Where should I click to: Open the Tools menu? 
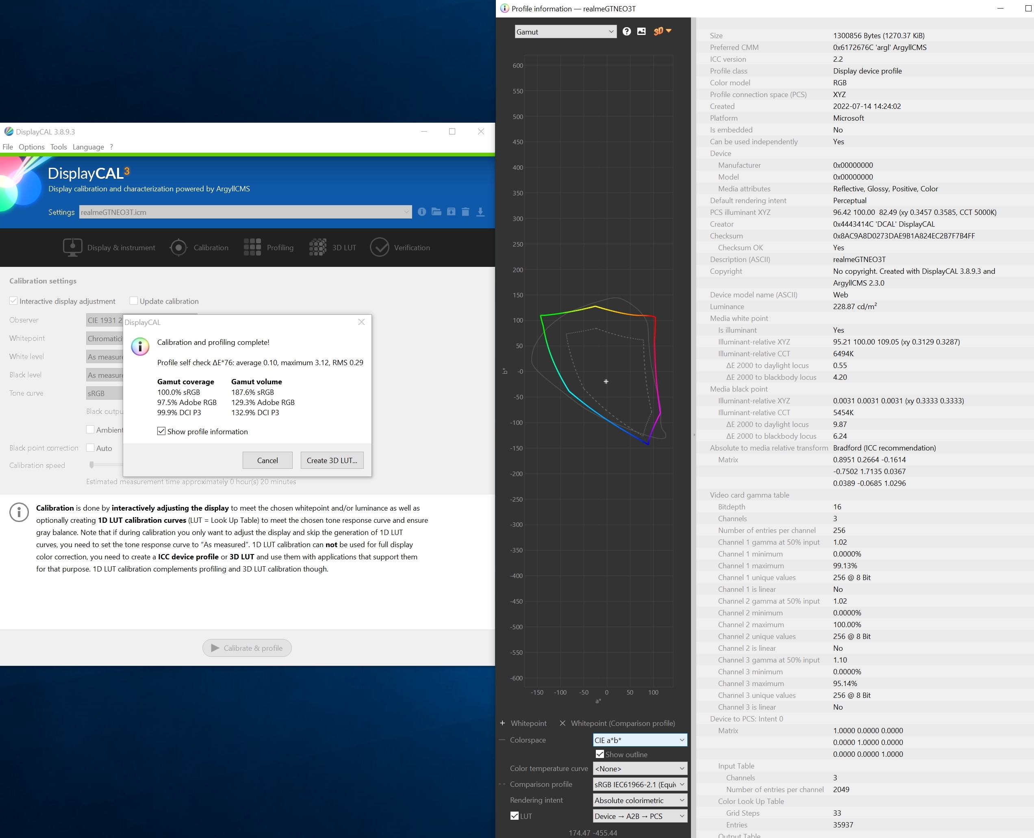59,147
